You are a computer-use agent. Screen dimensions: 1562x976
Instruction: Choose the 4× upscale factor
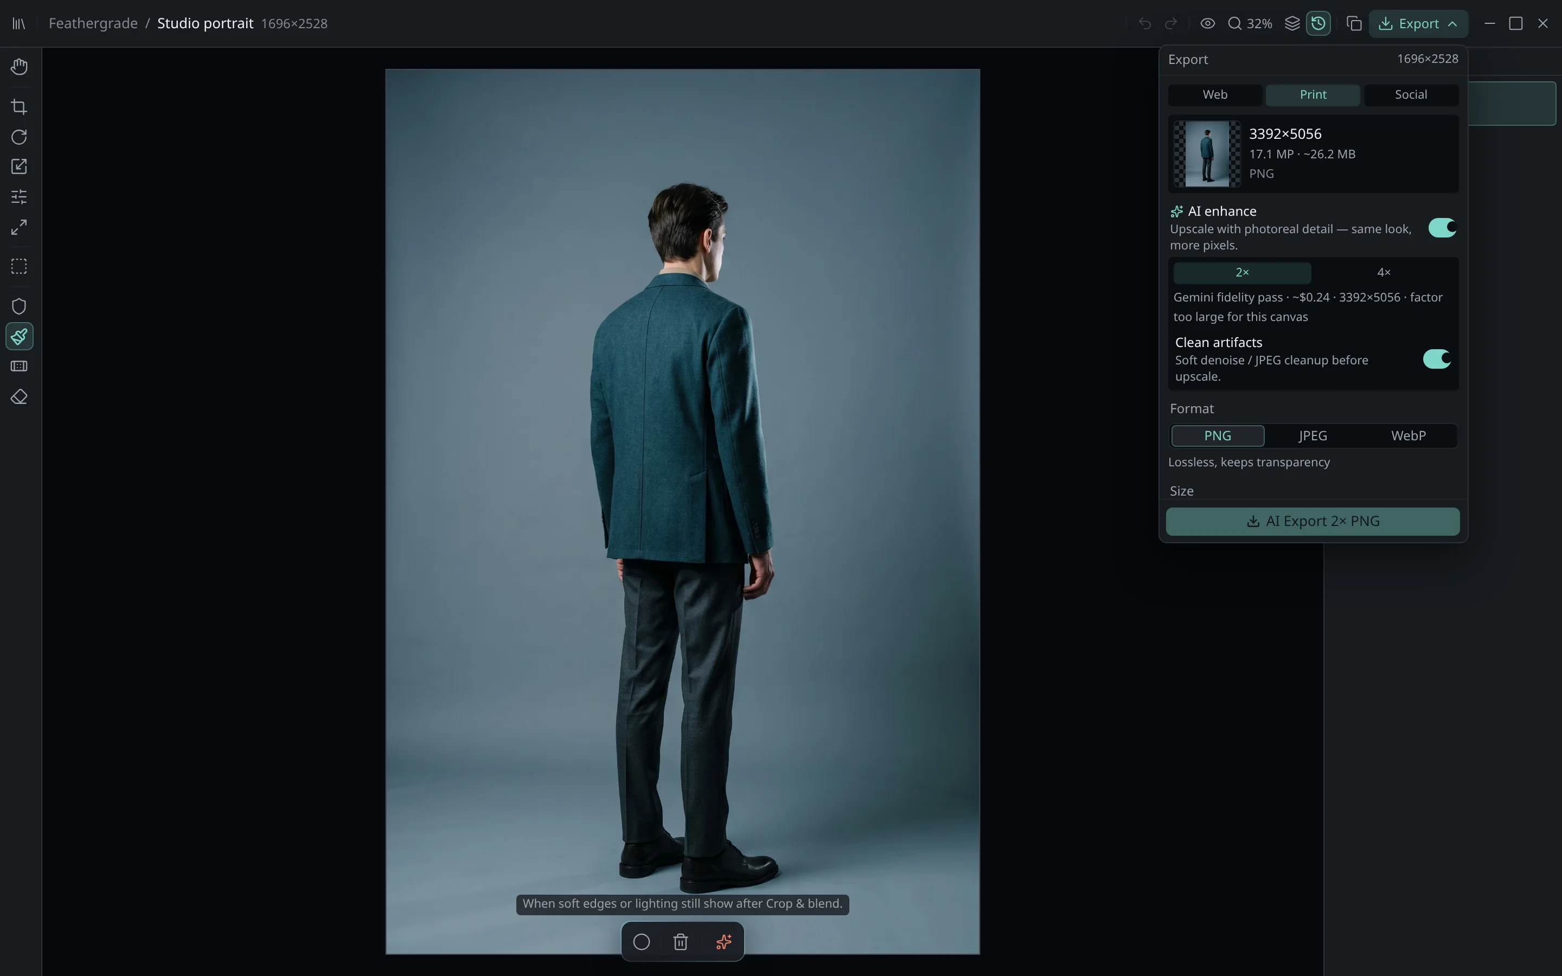coord(1383,272)
